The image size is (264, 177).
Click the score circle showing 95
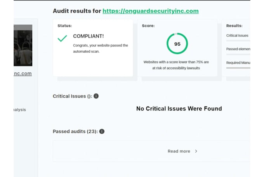pos(177,44)
